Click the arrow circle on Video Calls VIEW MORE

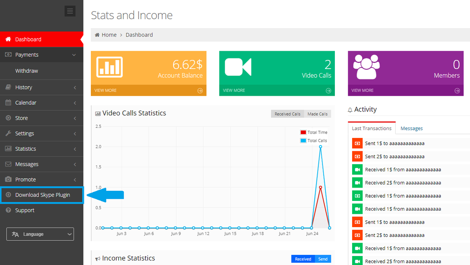329,90
